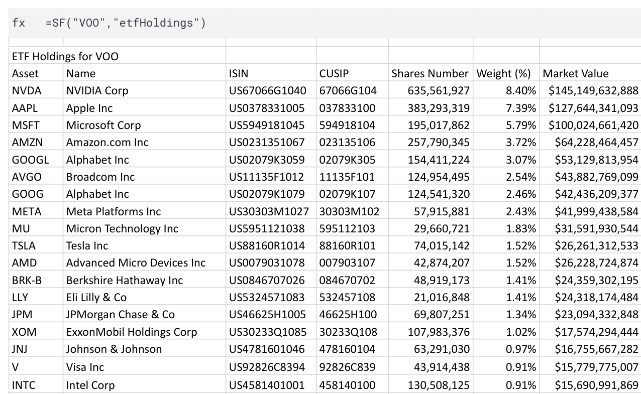Screen dimensions: 641x394
Task: Select the Name column header cell
Action: (145, 73)
